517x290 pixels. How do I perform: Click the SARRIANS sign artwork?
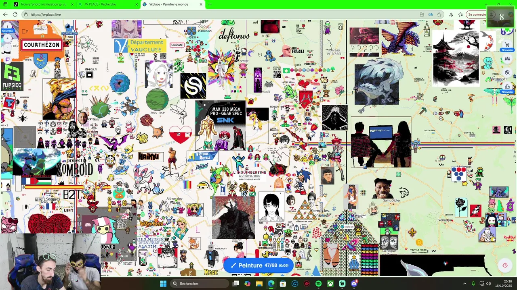[177, 45]
